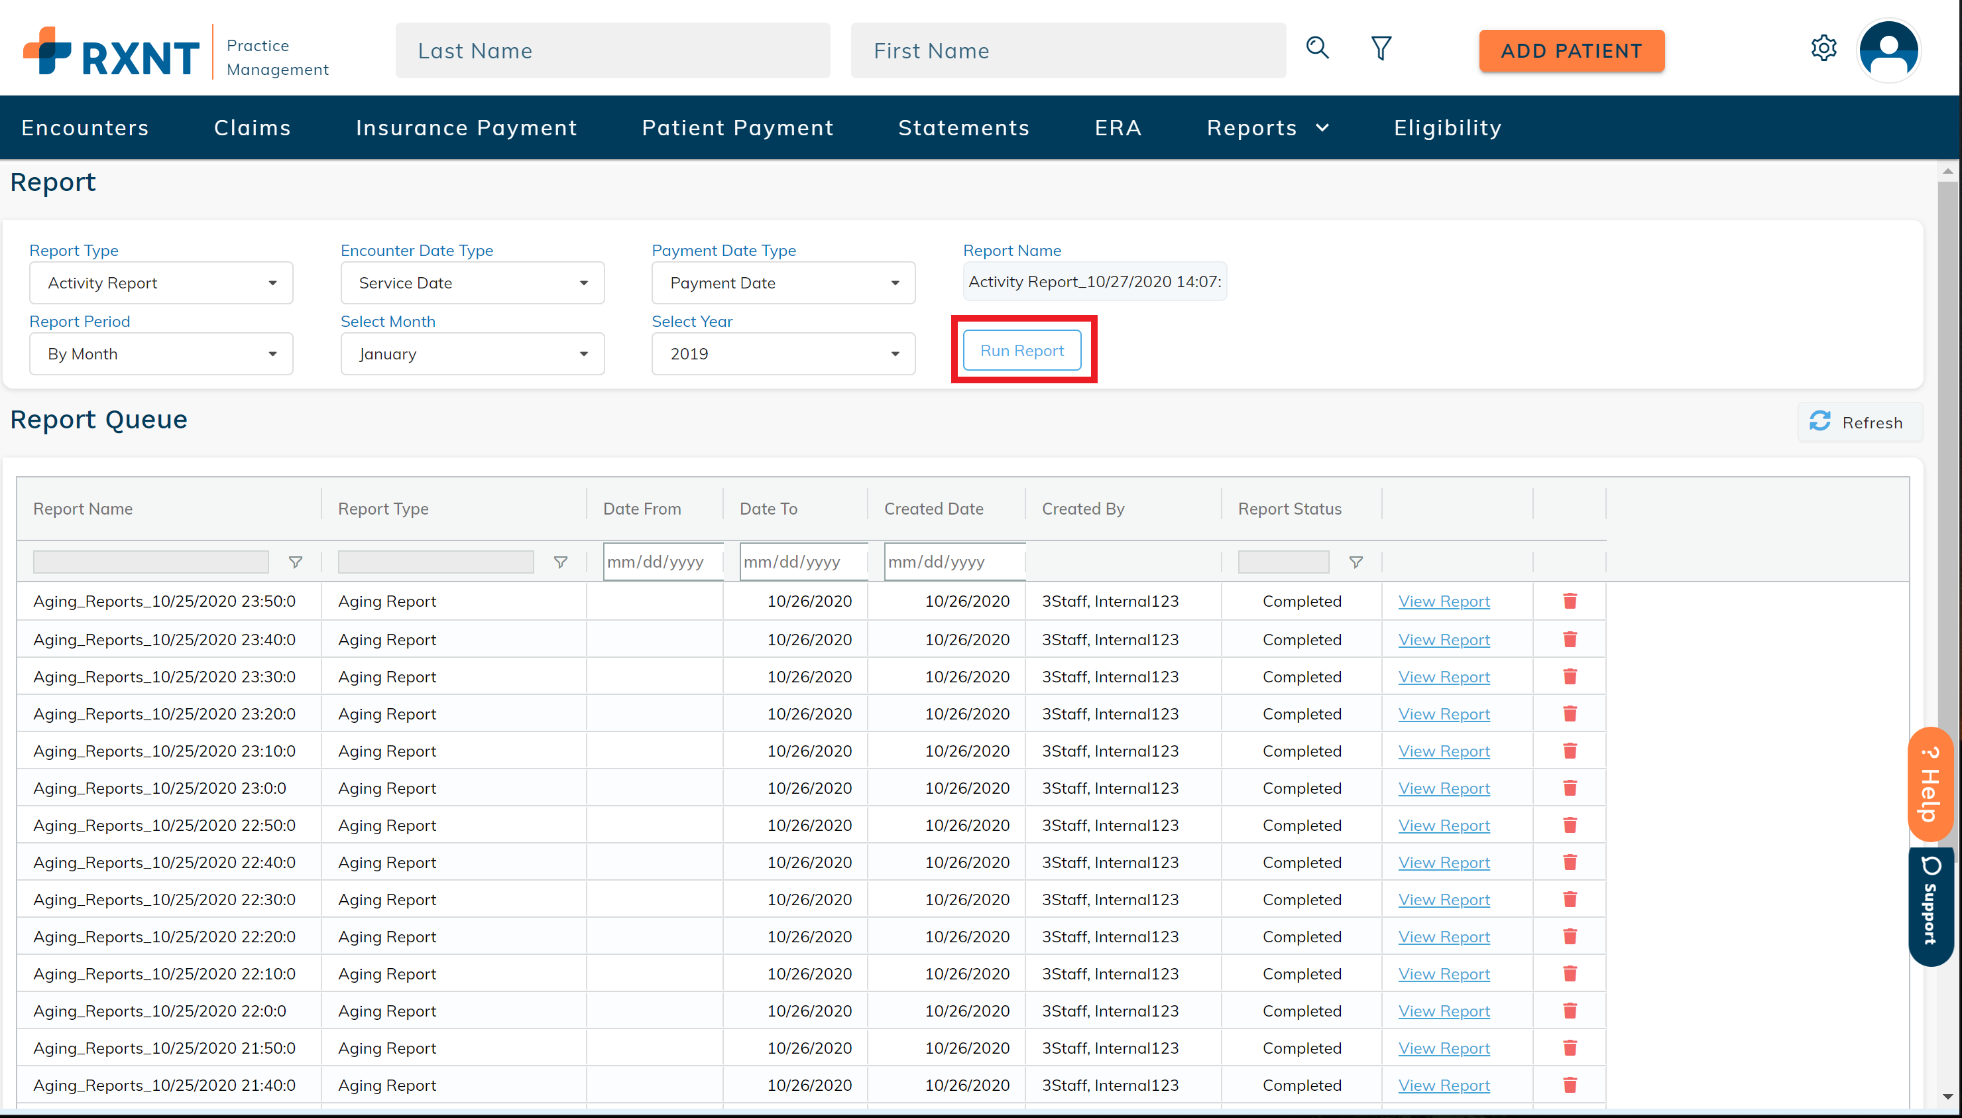
Task: Go to the Insurance Payment tab
Action: point(466,127)
